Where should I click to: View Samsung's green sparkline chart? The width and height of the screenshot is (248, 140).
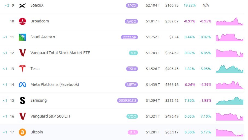(x=230, y=101)
